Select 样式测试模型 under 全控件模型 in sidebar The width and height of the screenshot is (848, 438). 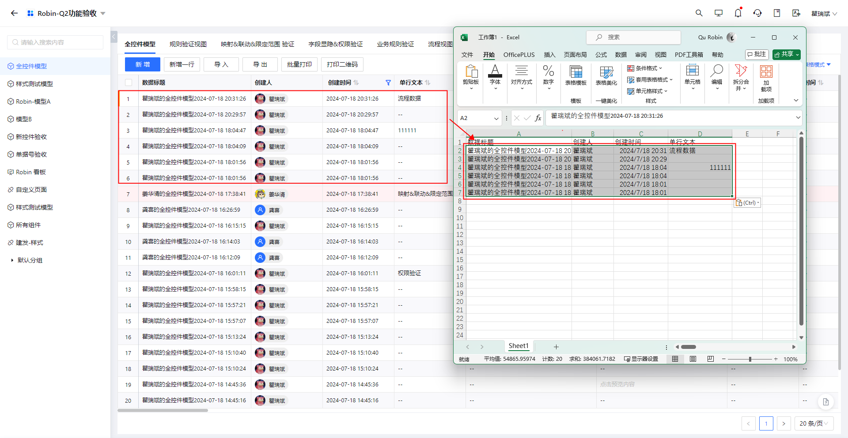55,84
